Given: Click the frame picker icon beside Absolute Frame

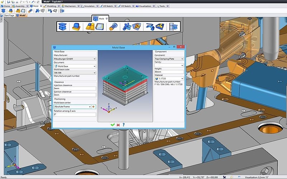Looking at the screenshot, I should (x=94, y=106).
